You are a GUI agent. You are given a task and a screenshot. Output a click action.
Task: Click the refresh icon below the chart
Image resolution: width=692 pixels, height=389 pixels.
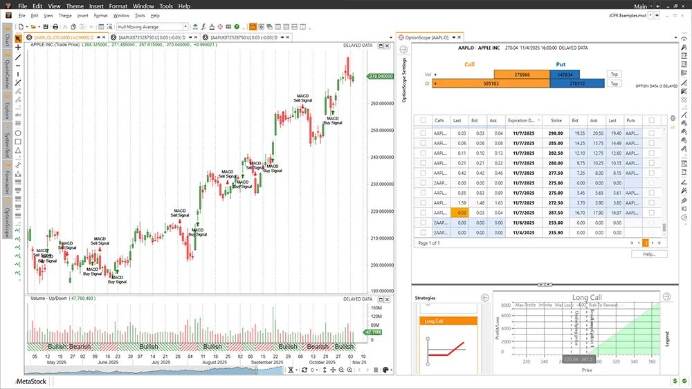tap(304, 370)
